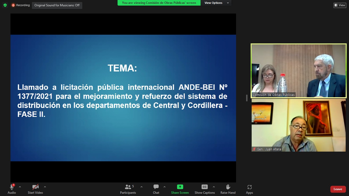Click the Comisión de Obras Públicas name label

pyautogui.click(x=274, y=95)
